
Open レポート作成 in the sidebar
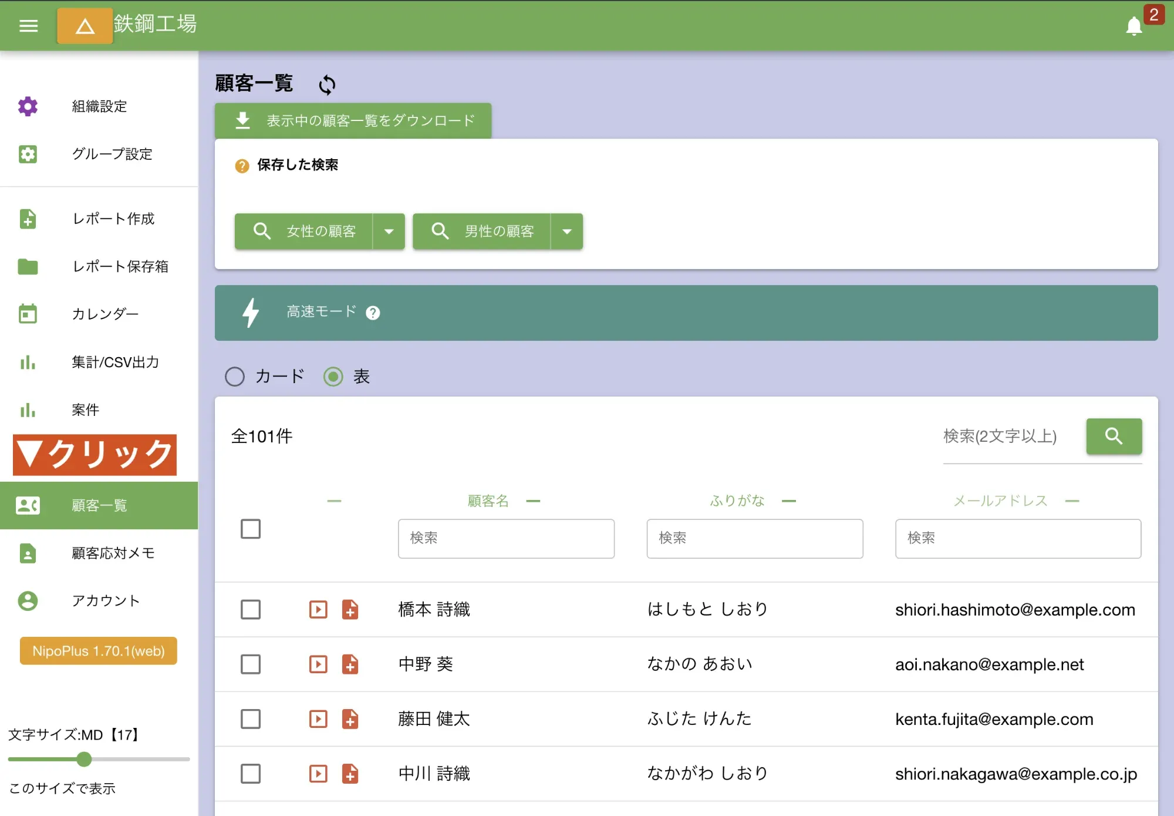[113, 219]
